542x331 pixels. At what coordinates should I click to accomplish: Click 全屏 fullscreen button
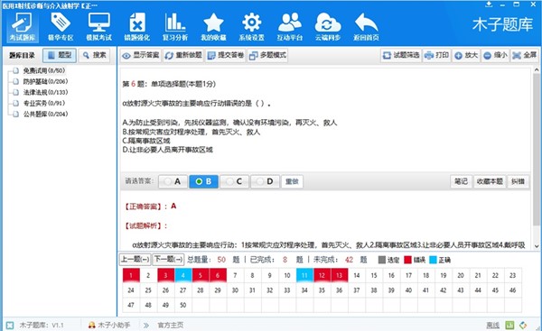click(x=524, y=55)
